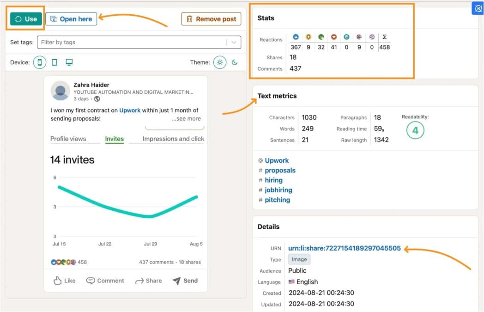Select the desktop device preview icon
Screen dimensions: 484x312
[70, 62]
